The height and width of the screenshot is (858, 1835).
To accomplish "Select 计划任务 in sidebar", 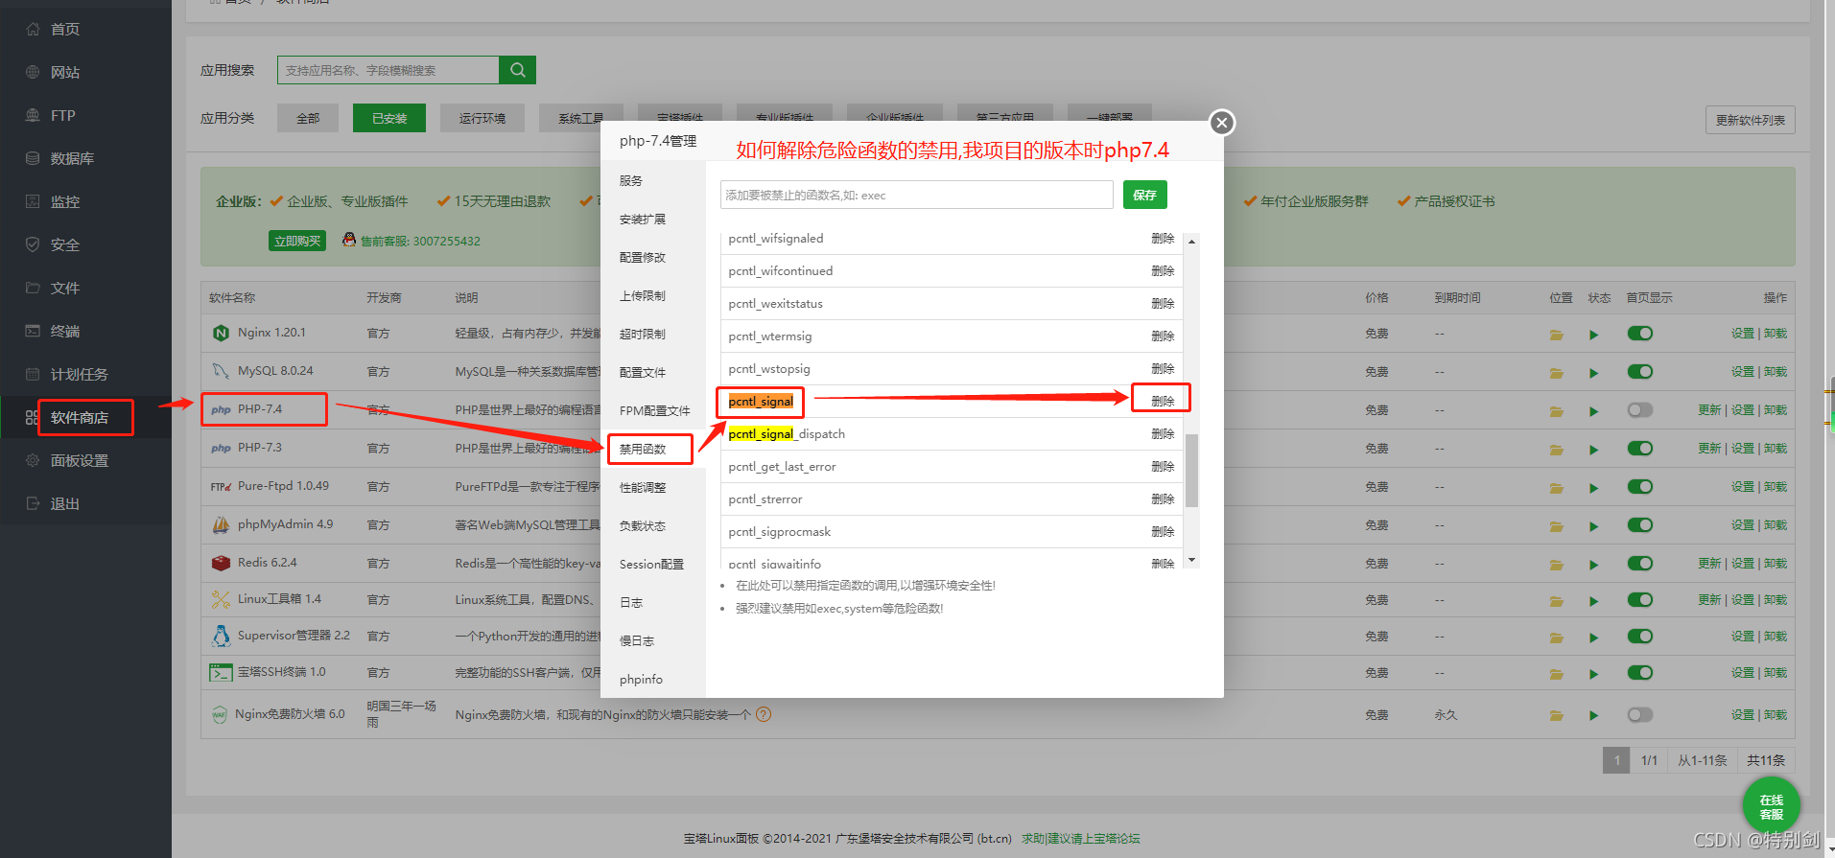I will (85, 375).
